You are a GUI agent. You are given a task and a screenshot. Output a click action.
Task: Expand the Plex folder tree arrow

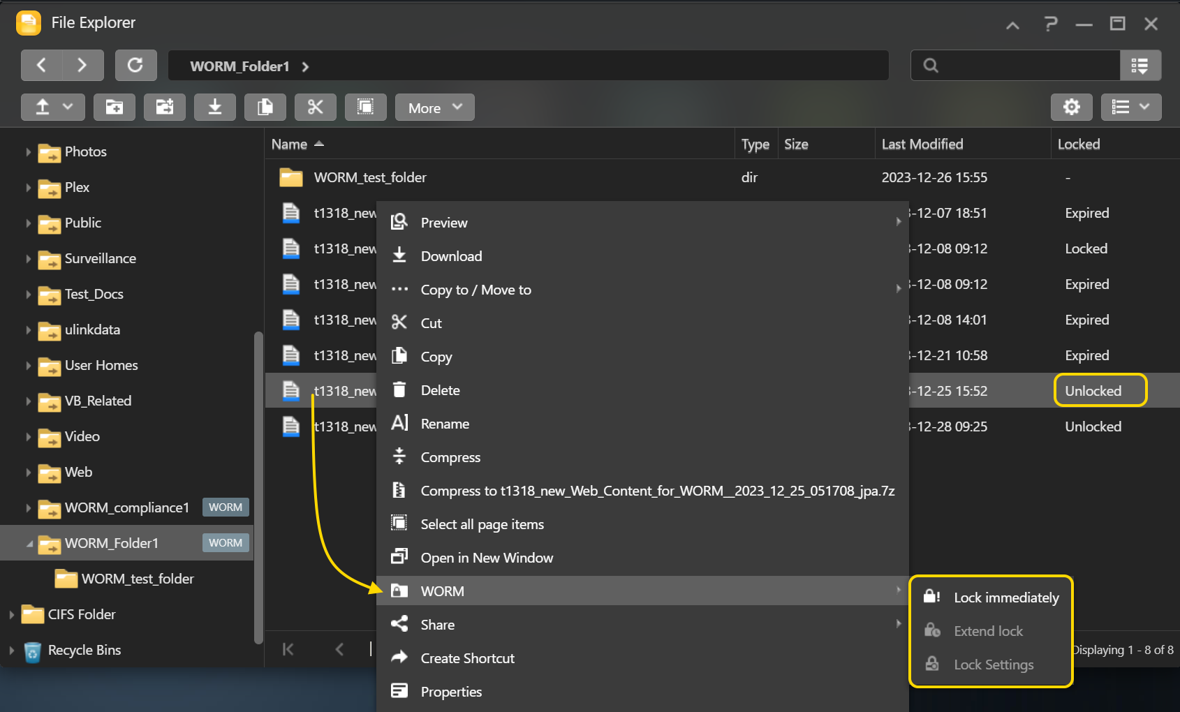click(x=29, y=188)
